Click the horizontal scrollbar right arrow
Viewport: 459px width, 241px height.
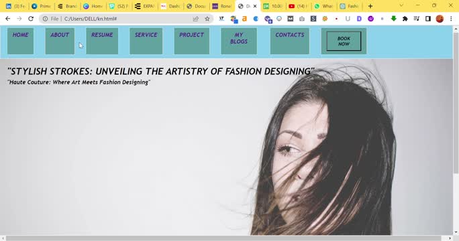(450, 238)
